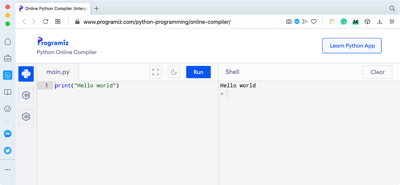400x185 pixels.
Task: Expand the sidebar more options dots
Action: [x=8, y=170]
